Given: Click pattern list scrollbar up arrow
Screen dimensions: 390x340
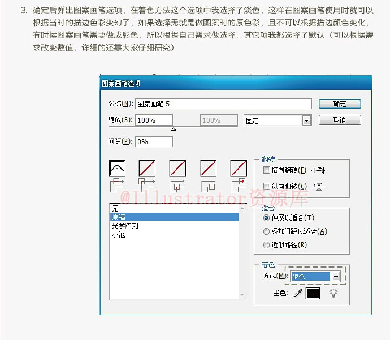Looking at the screenshot, I should pos(242,208).
